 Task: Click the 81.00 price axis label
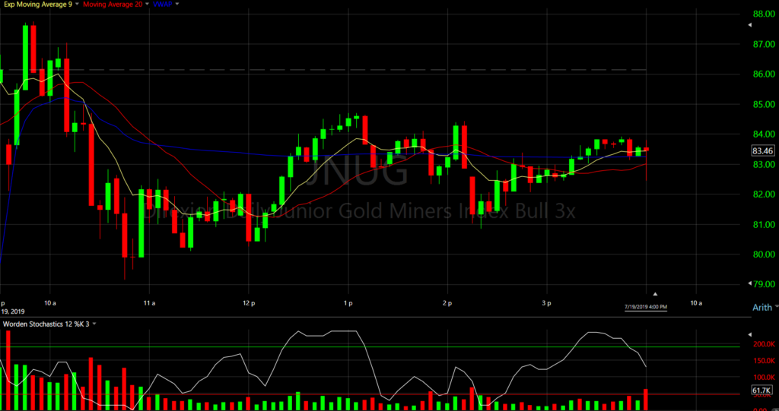coord(762,224)
